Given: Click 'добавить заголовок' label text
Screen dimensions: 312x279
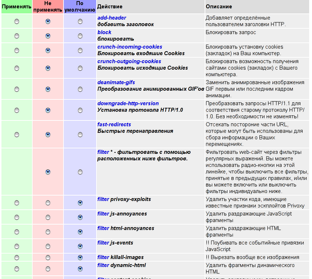Looking at the screenshot, I should 126,24.
